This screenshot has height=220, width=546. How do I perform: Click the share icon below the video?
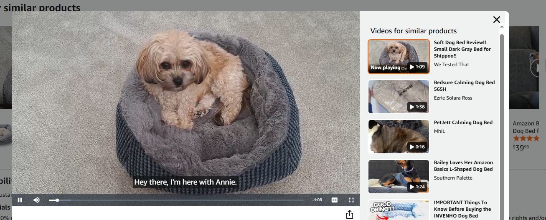click(349, 215)
